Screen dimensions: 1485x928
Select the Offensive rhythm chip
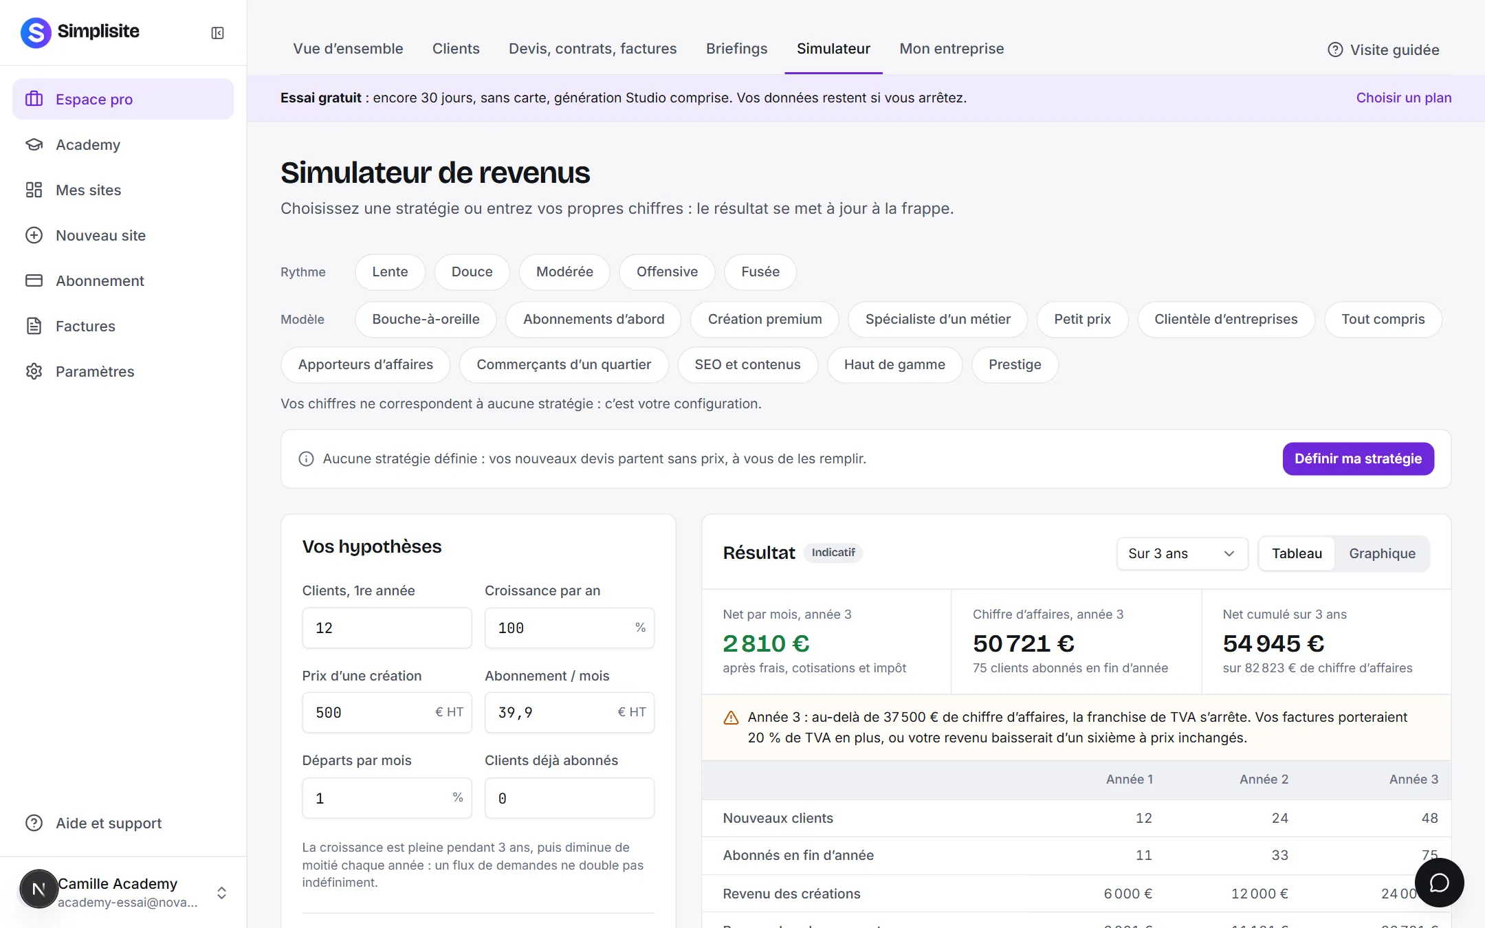click(x=667, y=272)
